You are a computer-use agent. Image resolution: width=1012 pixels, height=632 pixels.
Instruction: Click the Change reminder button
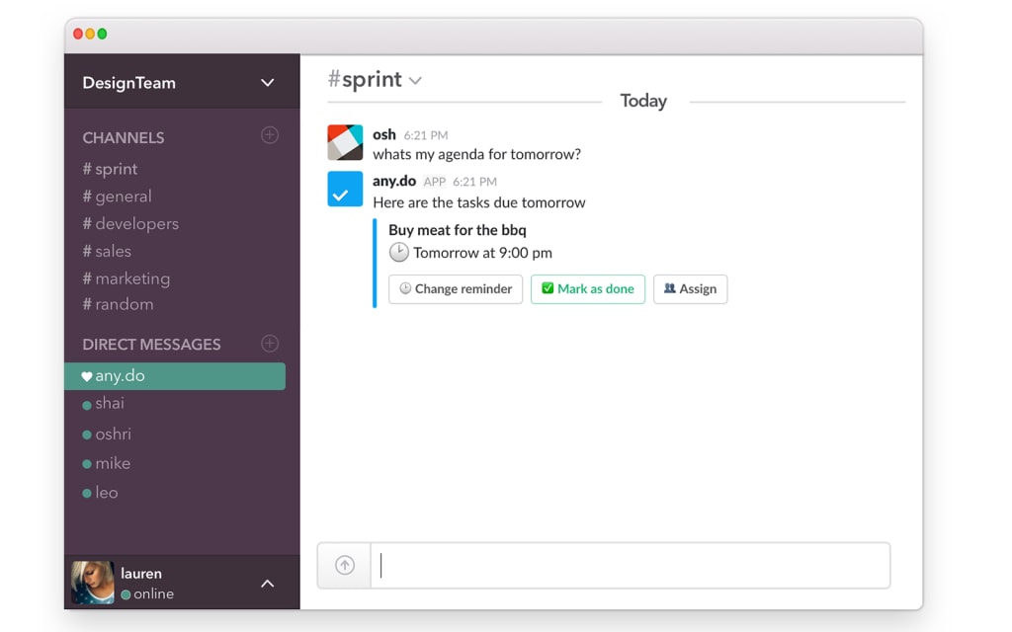[x=456, y=289]
